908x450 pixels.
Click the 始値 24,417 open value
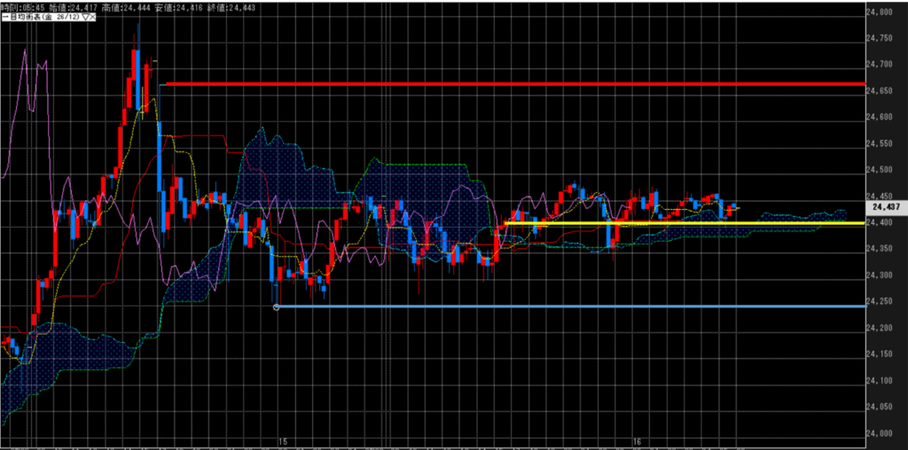click(68, 6)
